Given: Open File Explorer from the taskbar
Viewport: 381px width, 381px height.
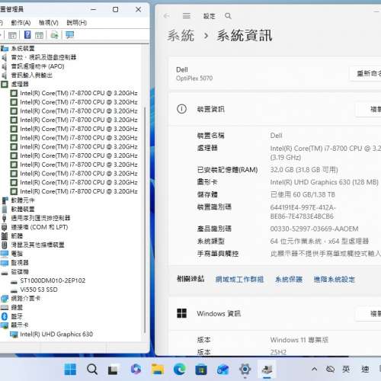Looking at the screenshot, I should click(x=158, y=370).
